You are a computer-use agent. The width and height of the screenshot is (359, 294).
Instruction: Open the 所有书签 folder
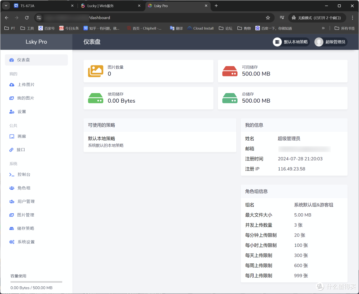pyautogui.click(x=344, y=28)
